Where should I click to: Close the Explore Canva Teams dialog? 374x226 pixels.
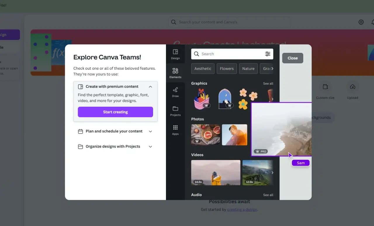click(x=292, y=58)
